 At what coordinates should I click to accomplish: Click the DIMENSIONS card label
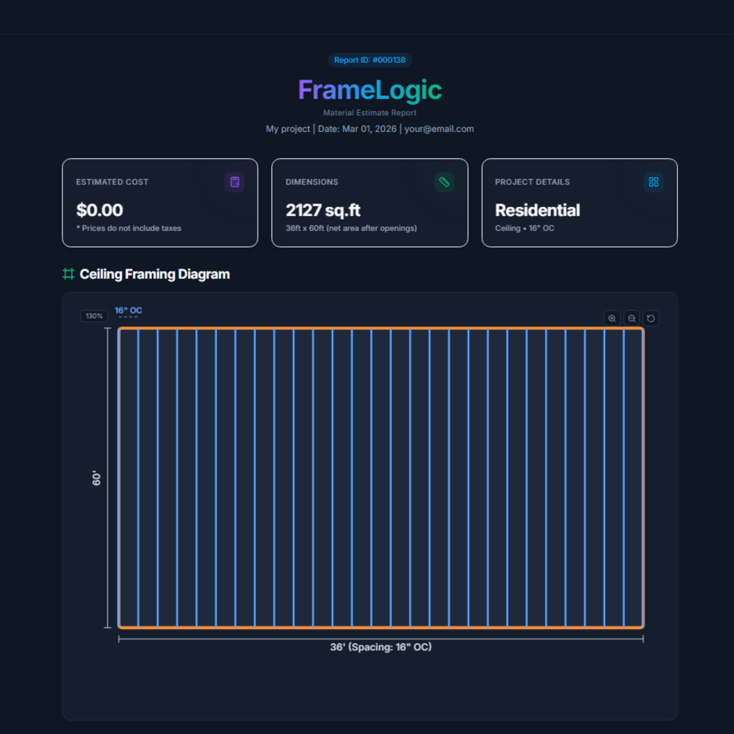[x=312, y=182]
